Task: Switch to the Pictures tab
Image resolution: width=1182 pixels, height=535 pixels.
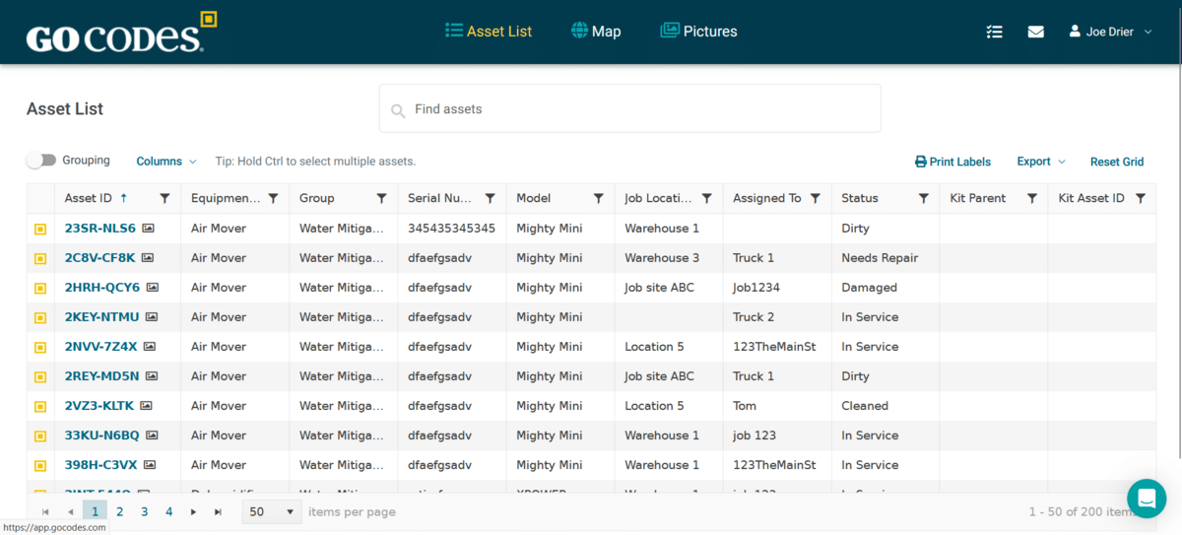Action: pyautogui.click(x=698, y=32)
